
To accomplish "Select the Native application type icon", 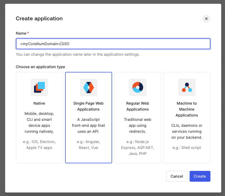I will (x=39, y=87).
